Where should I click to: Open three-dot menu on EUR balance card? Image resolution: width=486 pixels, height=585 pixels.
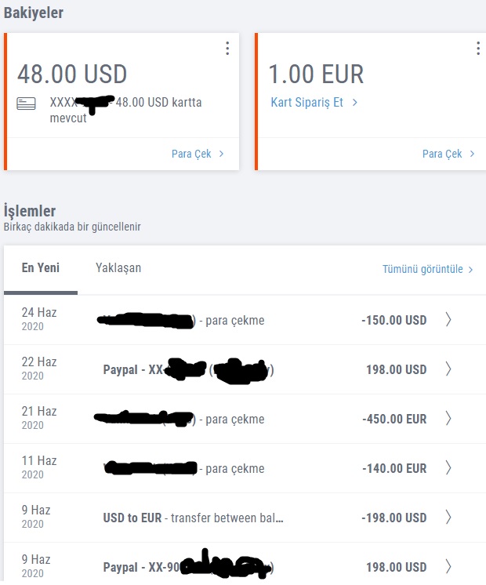[478, 49]
